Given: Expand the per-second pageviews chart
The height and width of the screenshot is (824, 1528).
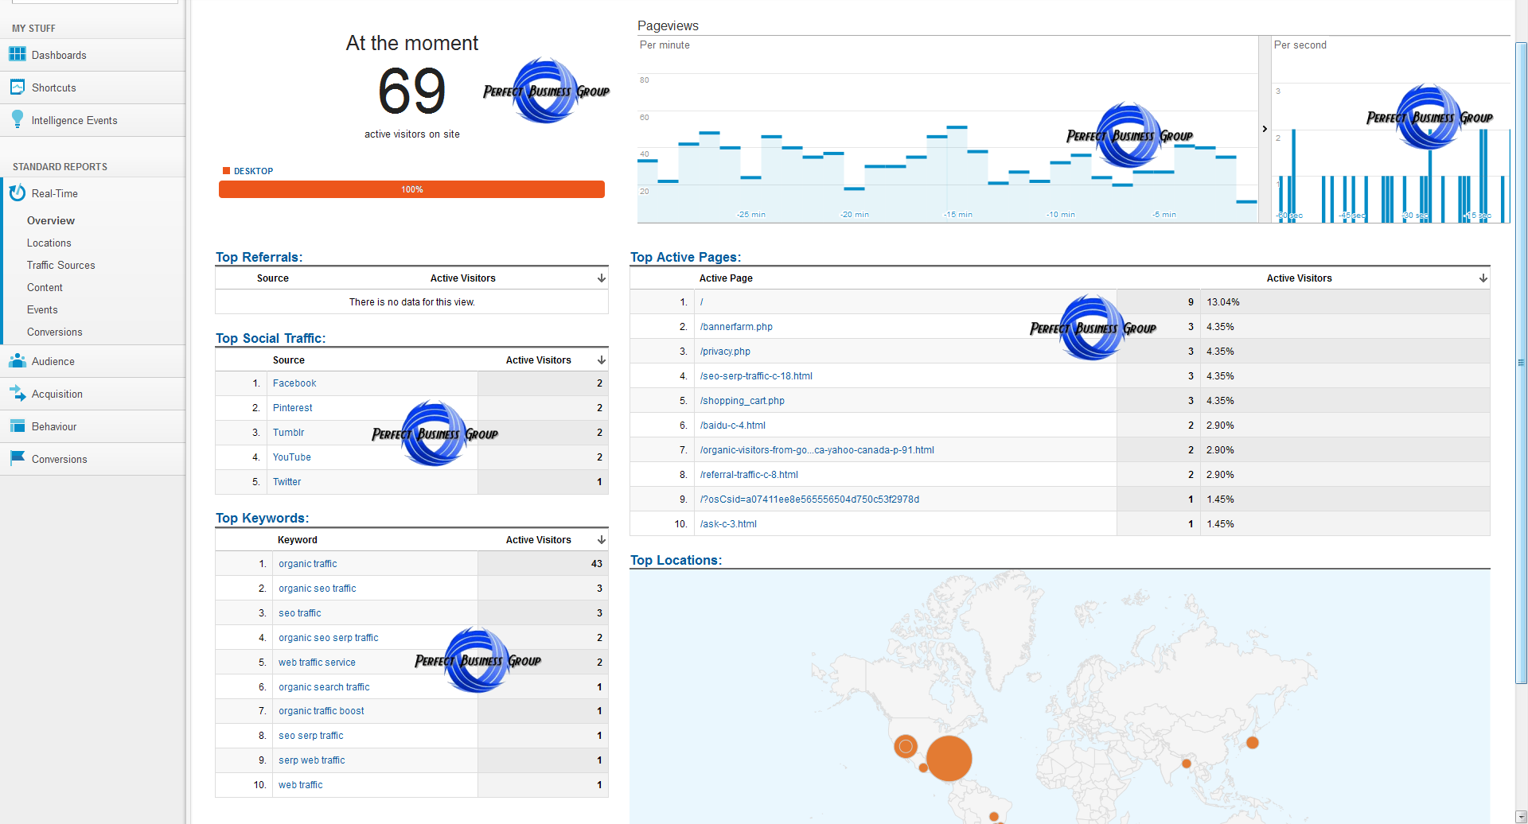Looking at the screenshot, I should [1265, 128].
